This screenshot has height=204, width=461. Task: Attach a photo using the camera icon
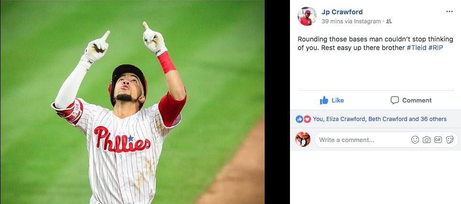point(427,140)
